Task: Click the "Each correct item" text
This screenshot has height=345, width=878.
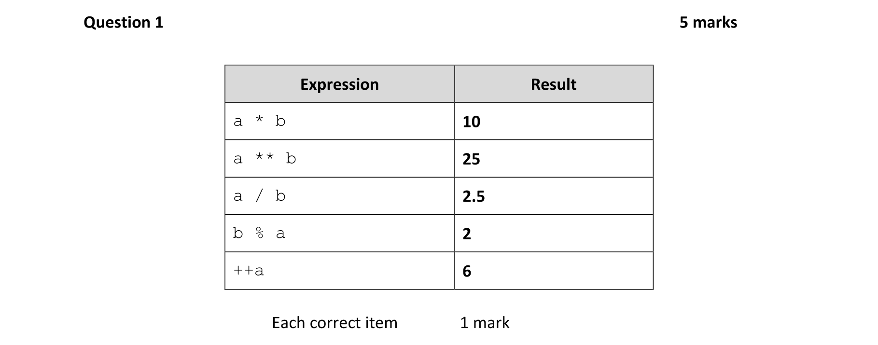Action: pyautogui.click(x=334, y=322)
